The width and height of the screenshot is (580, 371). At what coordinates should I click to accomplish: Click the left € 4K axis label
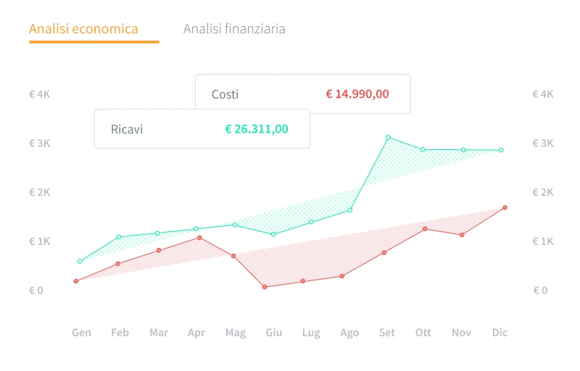(39, 94)
